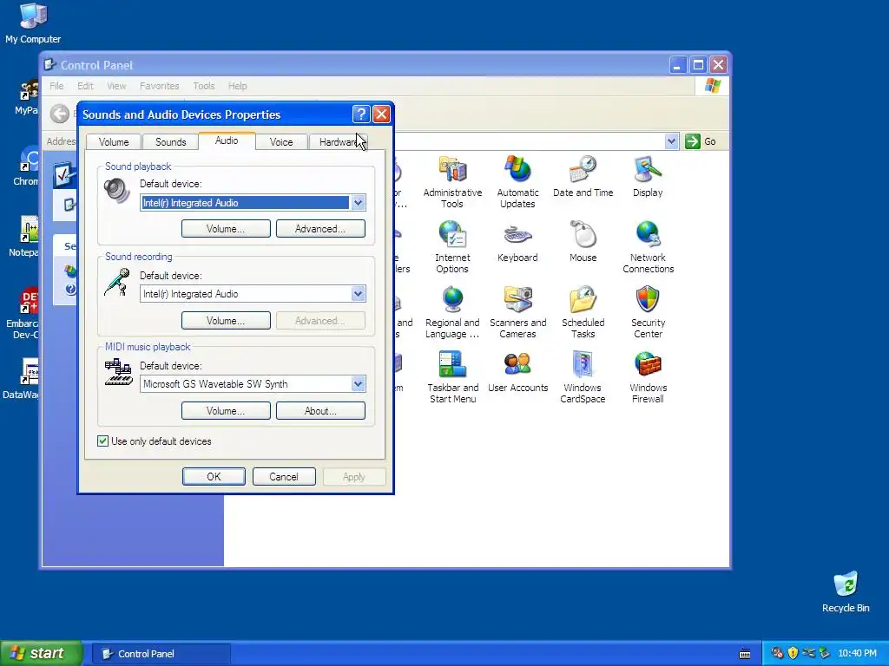The image size is (889, 666).
Task: Expand Sound playback default device dropdown
Action: [x=358, y=203]
